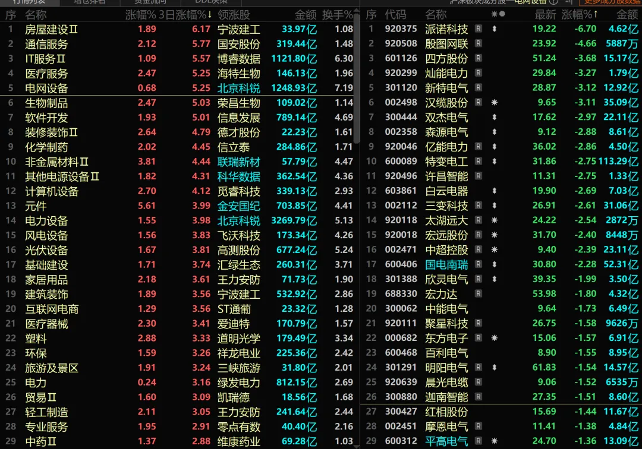Image resolution: width=642 pixels, height=449 pixels.
Task: Click the burst marker icon on 平高电气 row
Action: [494, 441]
